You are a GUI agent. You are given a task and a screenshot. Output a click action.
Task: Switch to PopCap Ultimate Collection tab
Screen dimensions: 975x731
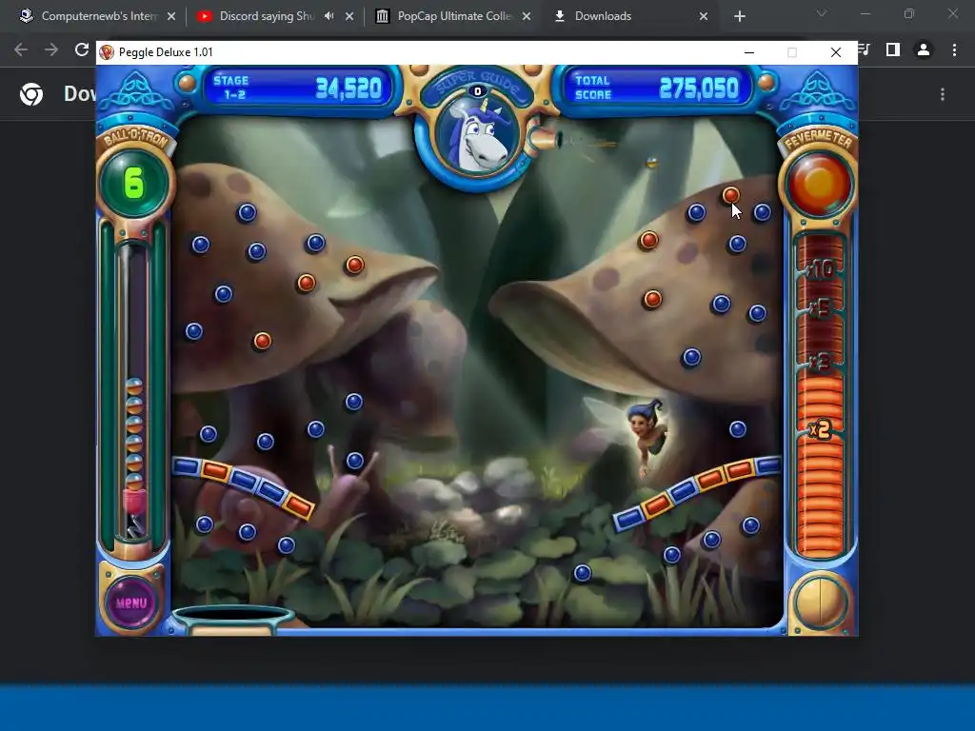click(x=453, y=16)
